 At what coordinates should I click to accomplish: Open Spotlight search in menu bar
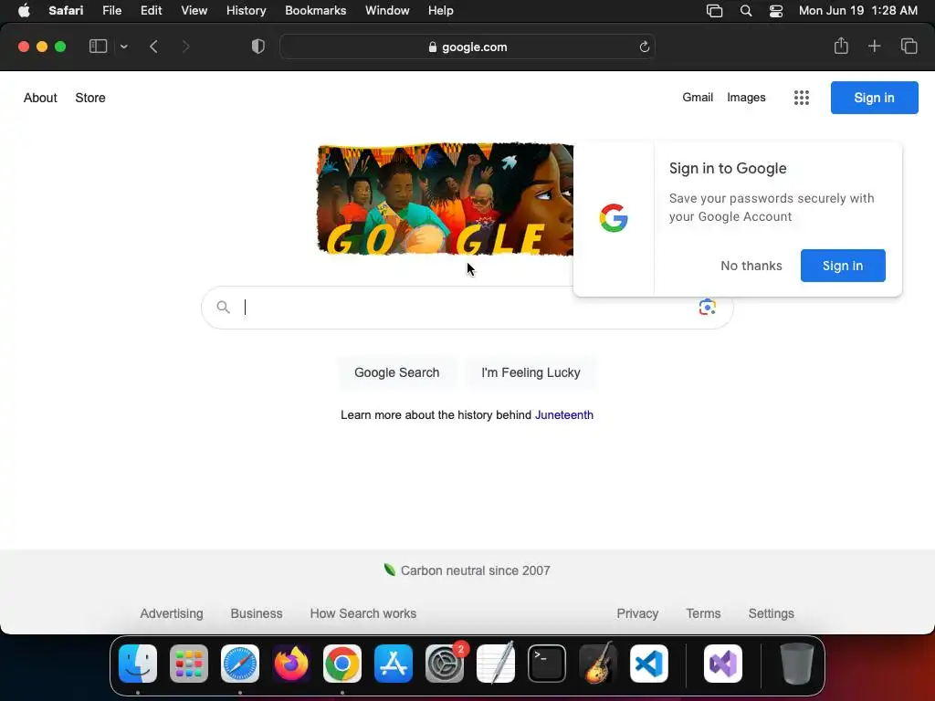point(745,11)
